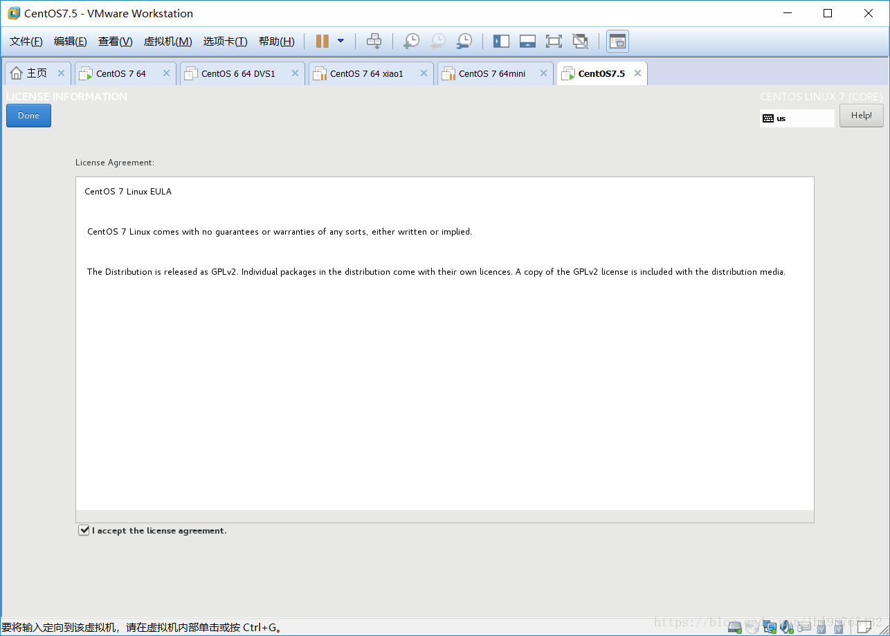
Task: Click the us keyboard layout field
Action: coord(797,118)
